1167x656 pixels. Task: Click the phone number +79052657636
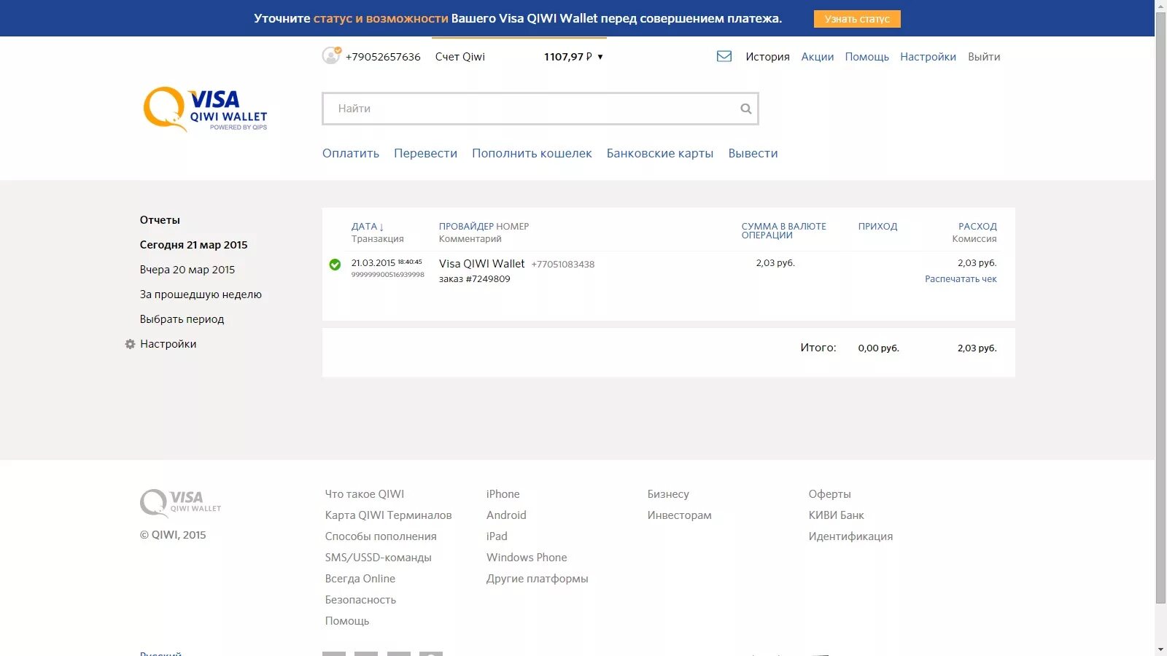click(383, 57)
